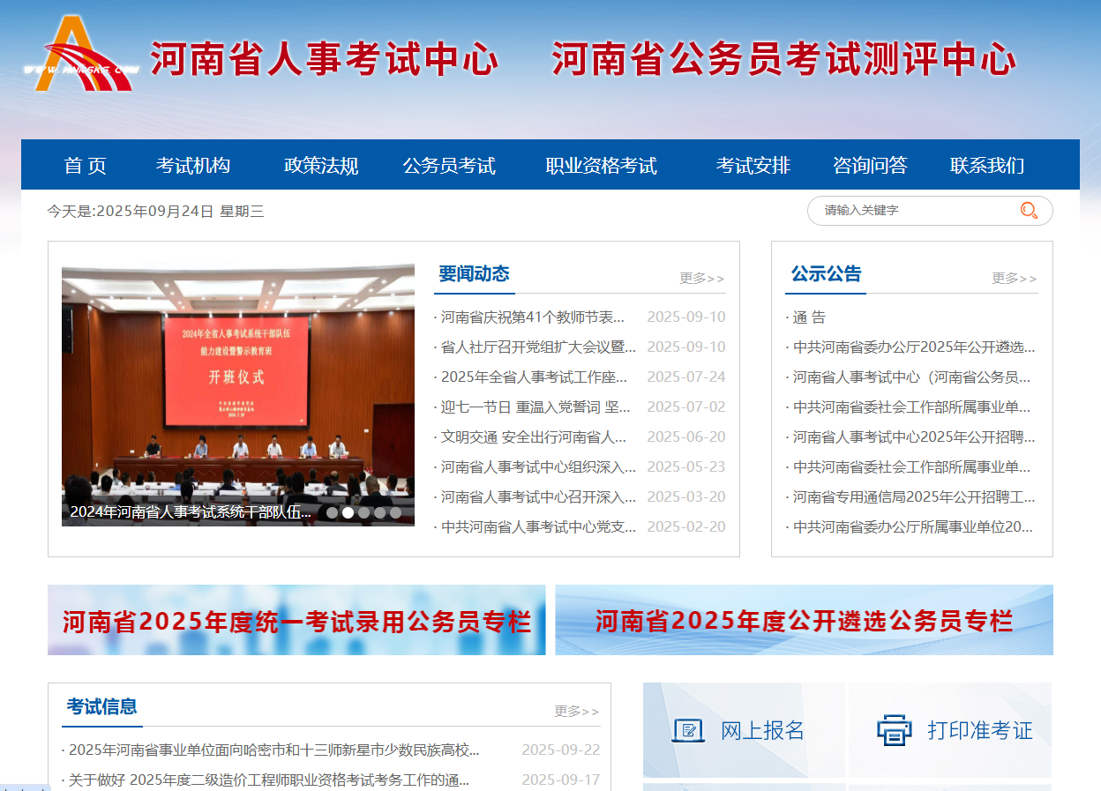Open 河南省2025年度公开遴选公务员专栏 banner

pos(804,620)
